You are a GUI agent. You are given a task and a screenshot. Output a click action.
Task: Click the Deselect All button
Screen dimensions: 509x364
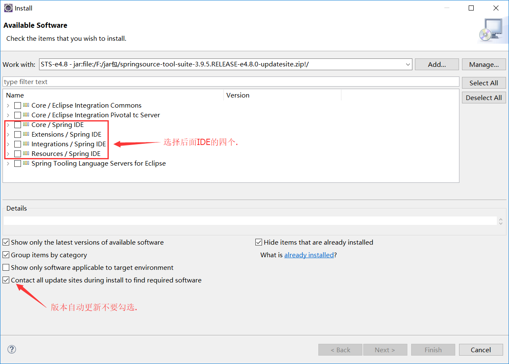[x=484, y=98]
